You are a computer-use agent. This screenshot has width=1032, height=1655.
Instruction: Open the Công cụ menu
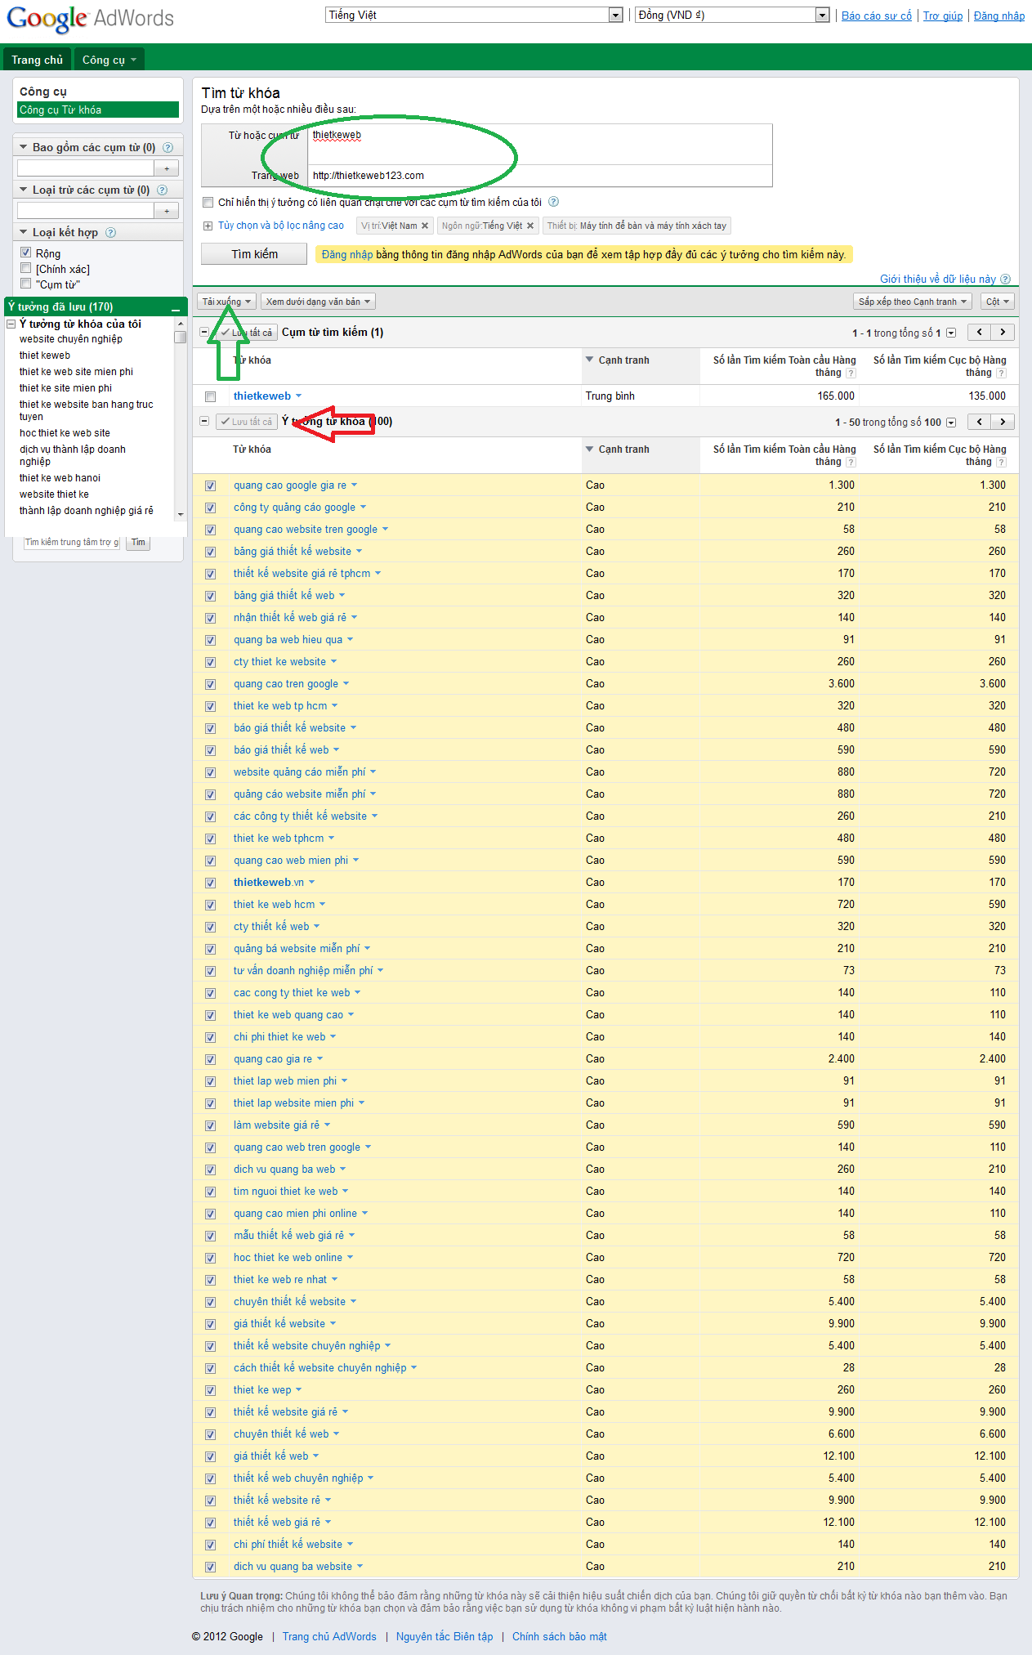[x=109, y=60]
